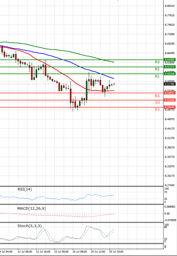Viewport: 177px width, 256px height.
Task: Select the green 8.64480 price tag
Action: pyautogui.click(x=170, y=60)
